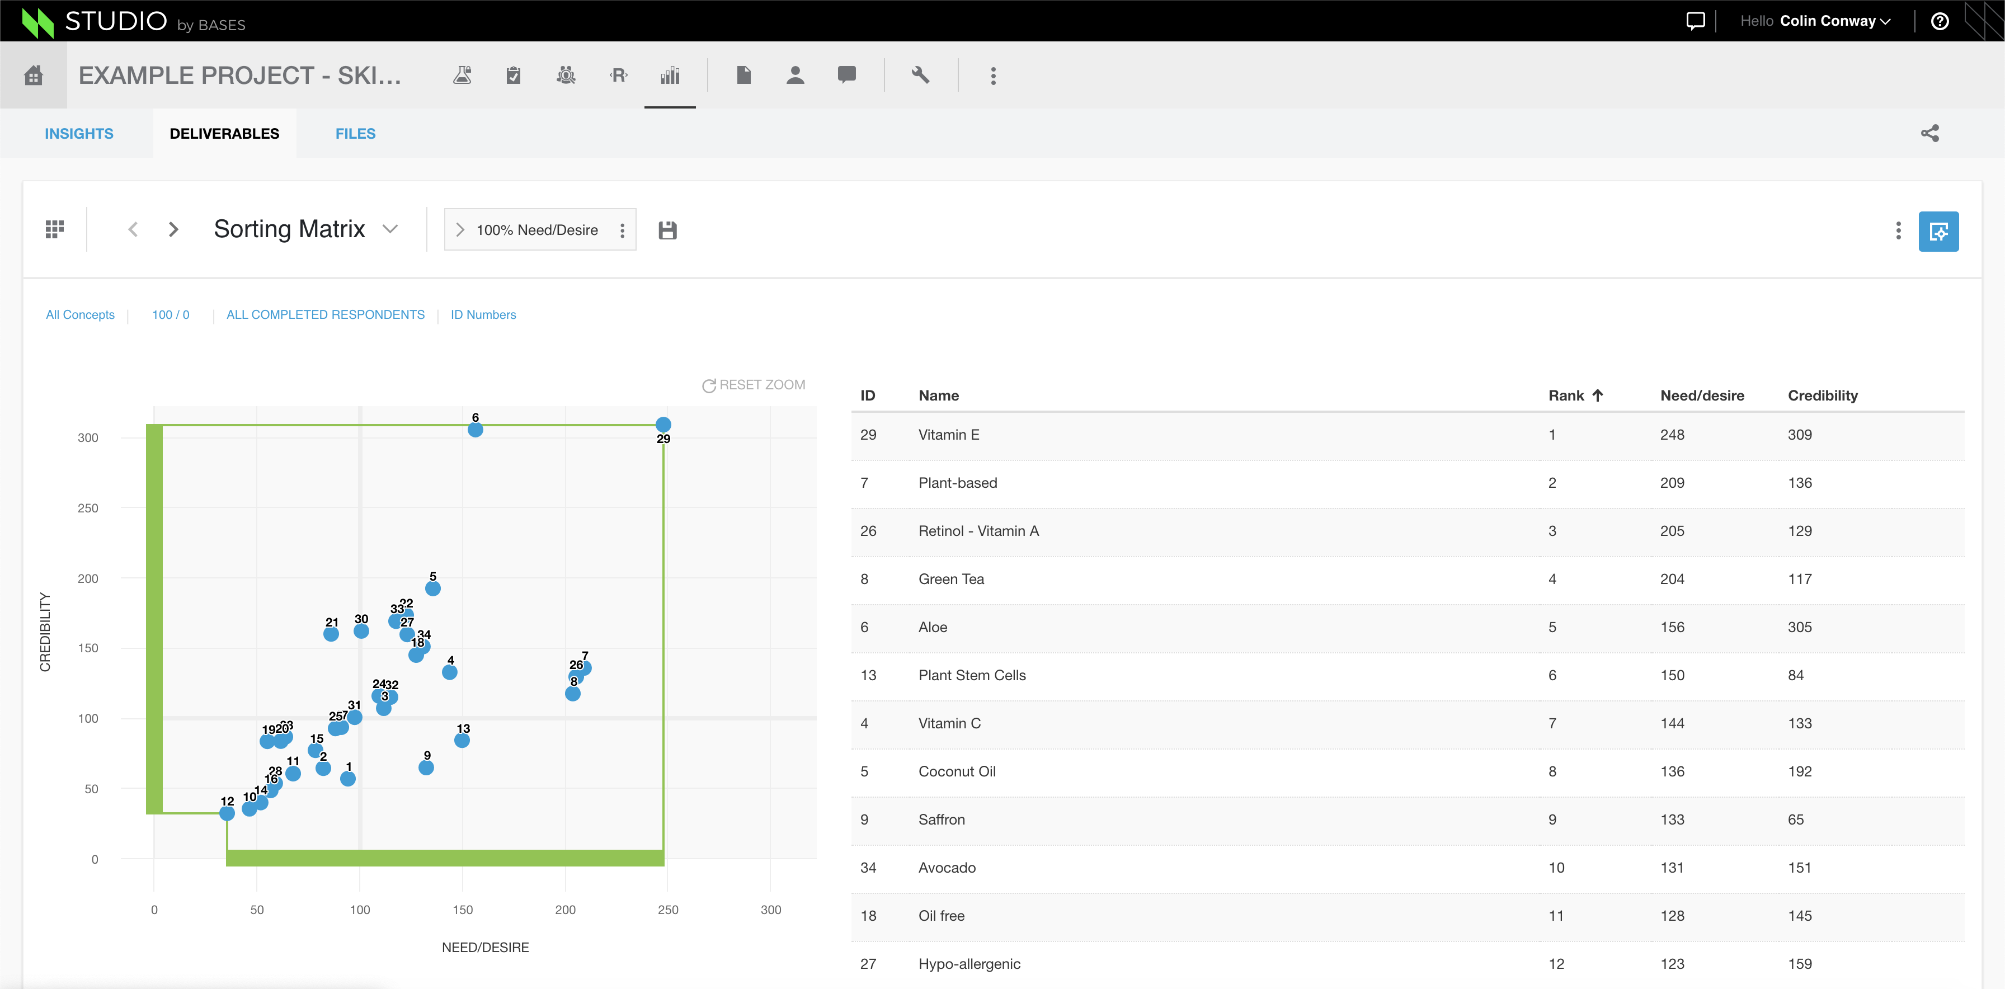
Task: Open the FILES tab
Action: (356, 133)
